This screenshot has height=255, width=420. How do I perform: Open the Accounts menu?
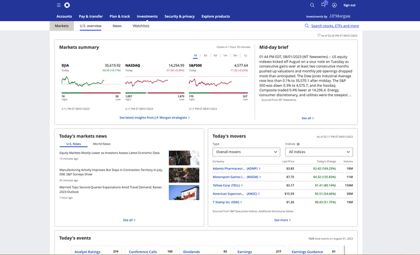(x=64, y=16)
